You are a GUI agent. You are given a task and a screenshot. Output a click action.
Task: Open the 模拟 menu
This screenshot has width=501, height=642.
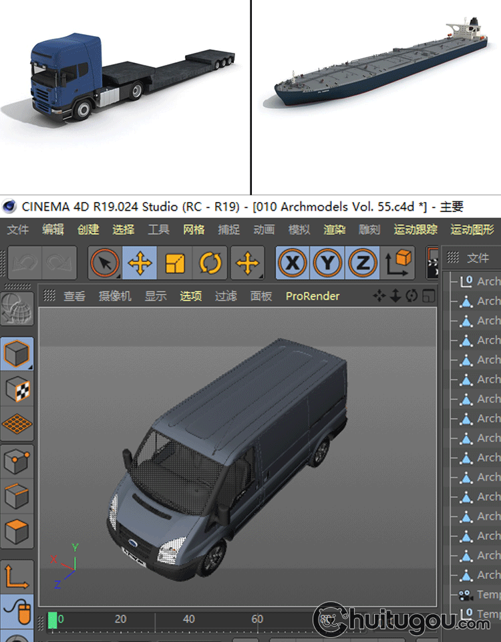pyautogui.click(x=299, y=229)
